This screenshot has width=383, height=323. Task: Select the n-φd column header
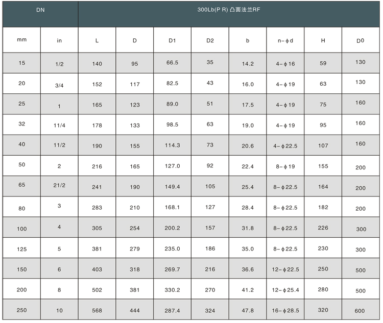point(285,40)
